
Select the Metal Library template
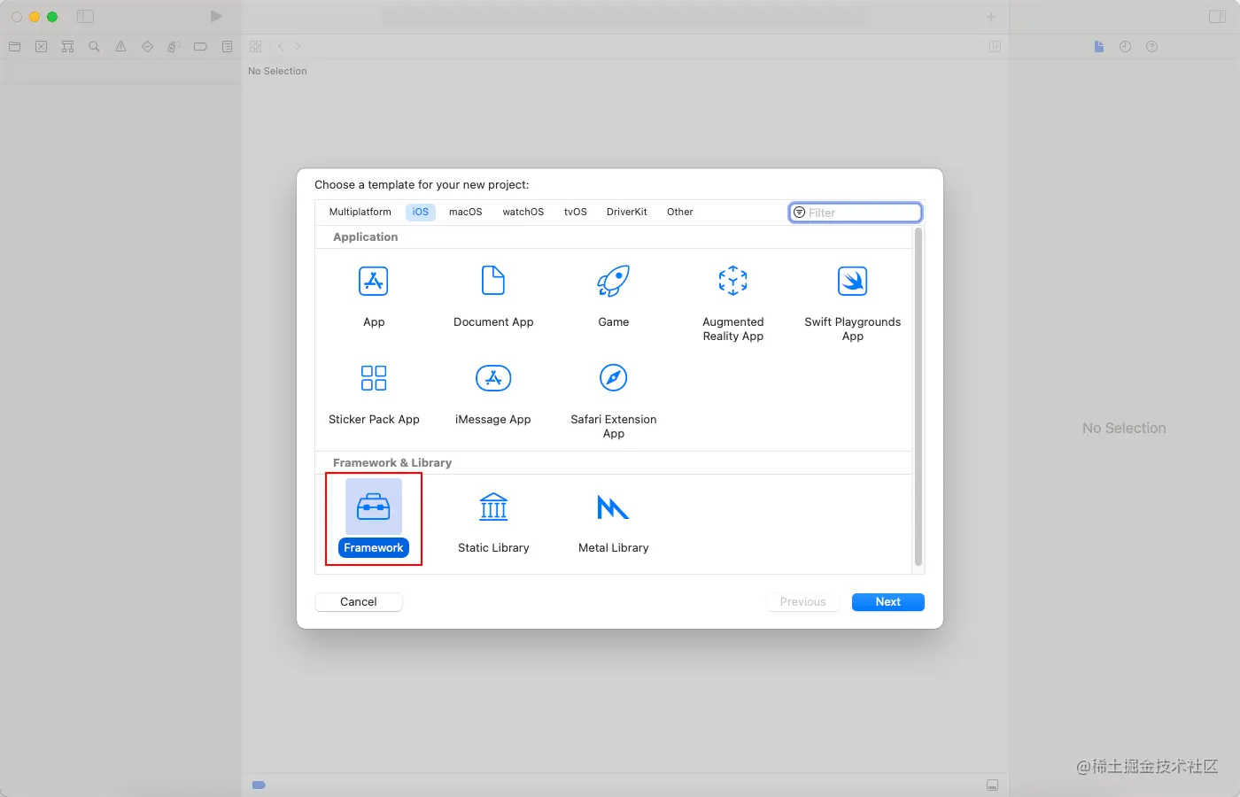tap(613, 522)
